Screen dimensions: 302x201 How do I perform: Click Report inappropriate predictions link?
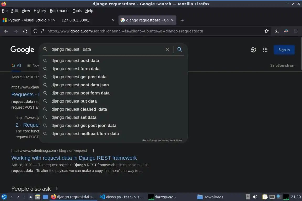[162, 140]
